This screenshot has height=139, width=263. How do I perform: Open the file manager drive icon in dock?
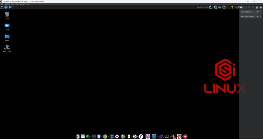click(x=83, y=136)
